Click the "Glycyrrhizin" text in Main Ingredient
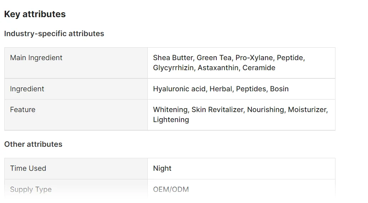The height and width of the screenshot is (203, 368). click(x=173, y=68)
